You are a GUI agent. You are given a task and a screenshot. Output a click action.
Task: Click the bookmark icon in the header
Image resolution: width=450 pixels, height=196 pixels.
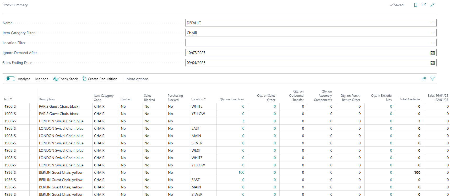415,5
